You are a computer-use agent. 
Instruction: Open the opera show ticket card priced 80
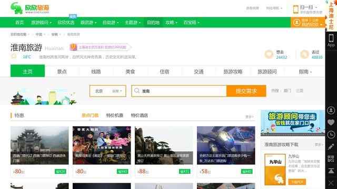(x=102, y=151)
